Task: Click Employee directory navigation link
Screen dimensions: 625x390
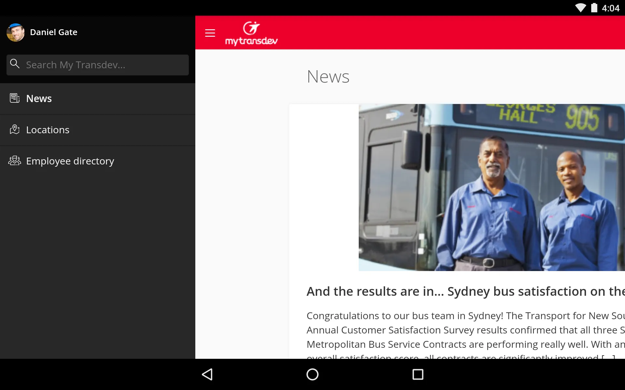Action: click(x=70, y=161)
